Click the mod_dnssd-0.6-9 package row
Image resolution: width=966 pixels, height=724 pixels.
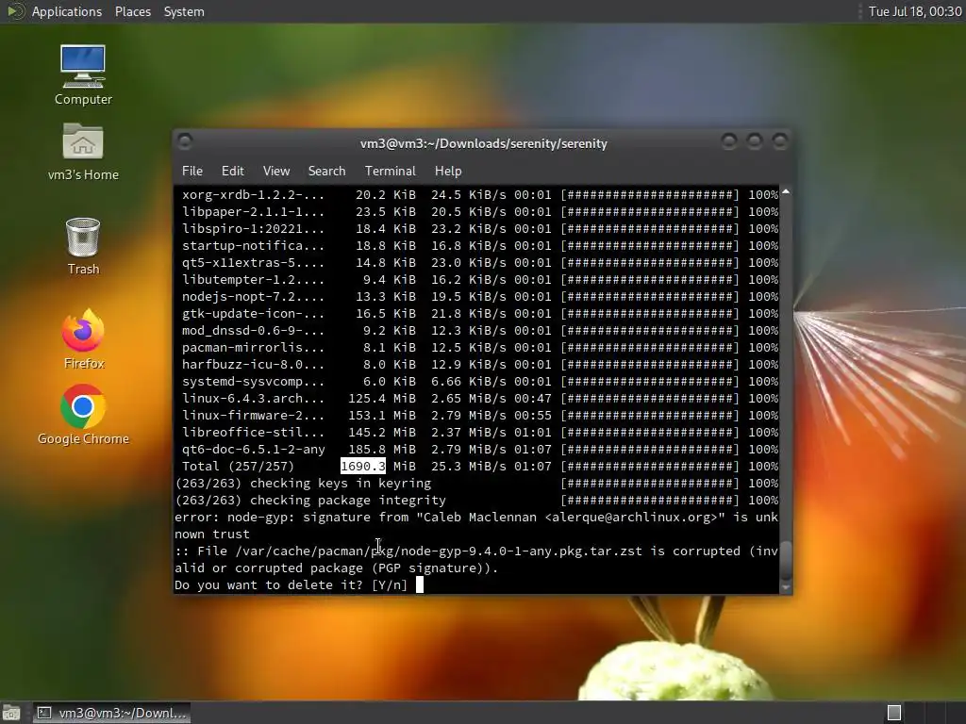pyautogui.click(x=479, y=330)
